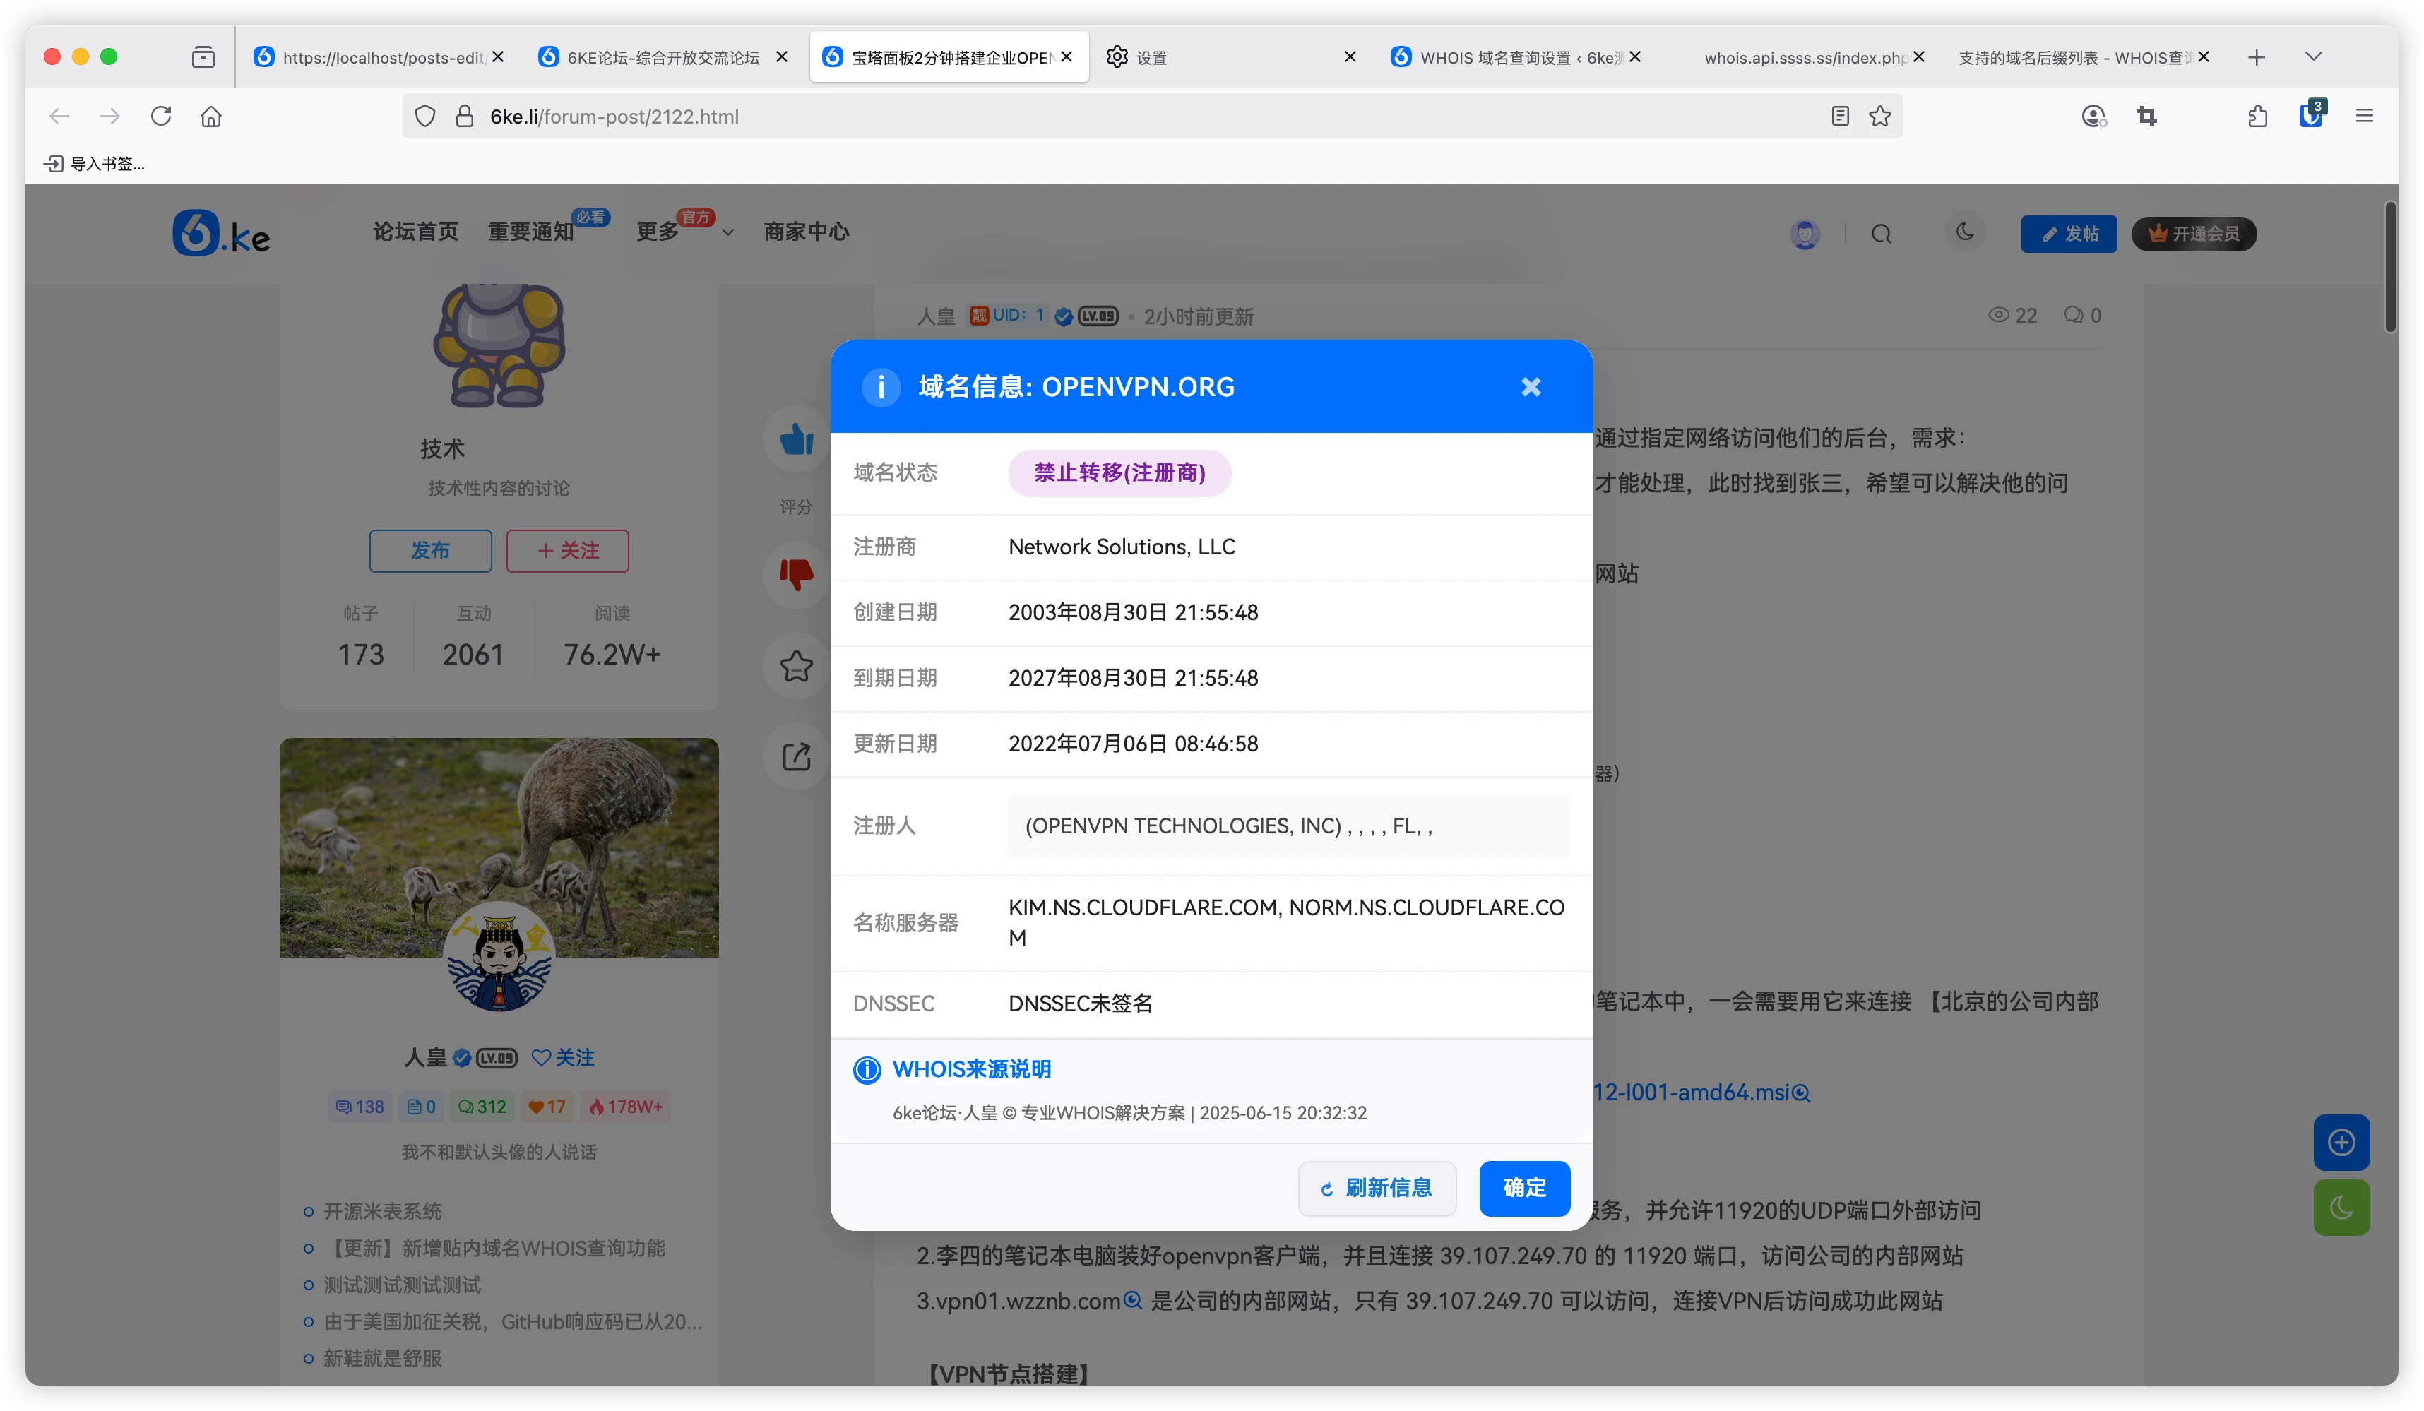Click the blue plus floating button
The height and width of the screenshot is (1411, 2424).
[x=2341, y=1142]
